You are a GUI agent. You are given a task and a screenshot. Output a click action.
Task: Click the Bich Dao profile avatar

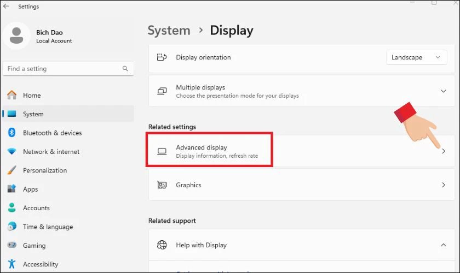16,36
